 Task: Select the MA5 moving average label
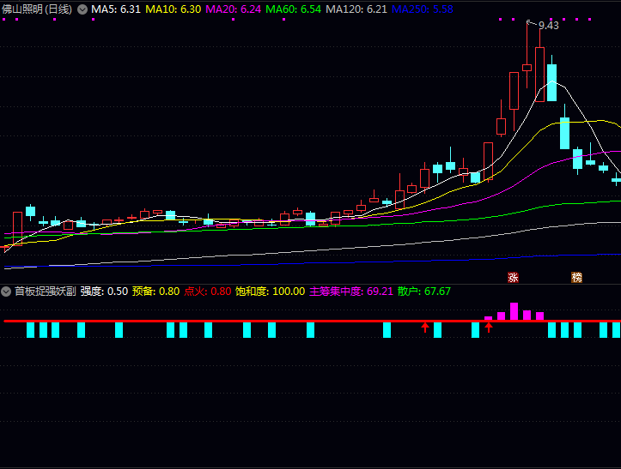pyautogui.click(x=116, y=9)
